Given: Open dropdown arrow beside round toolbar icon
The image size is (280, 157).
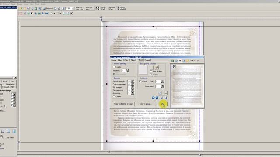Looking at the screenshot, I should pyautogui.click(x=54, y=14).
